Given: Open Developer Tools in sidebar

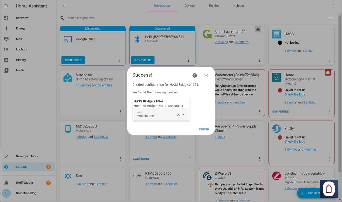Looking at the screenshot, I should [x=27, y=156].
